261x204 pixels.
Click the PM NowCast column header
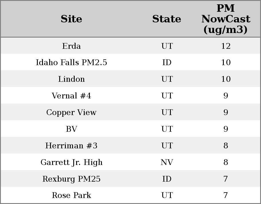(226, 19)
